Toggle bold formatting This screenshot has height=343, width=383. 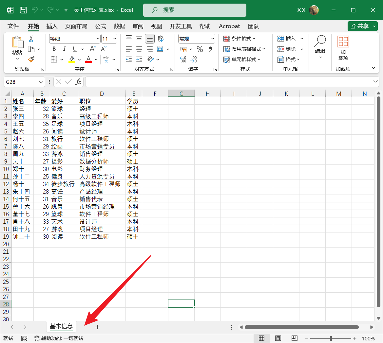54,49
